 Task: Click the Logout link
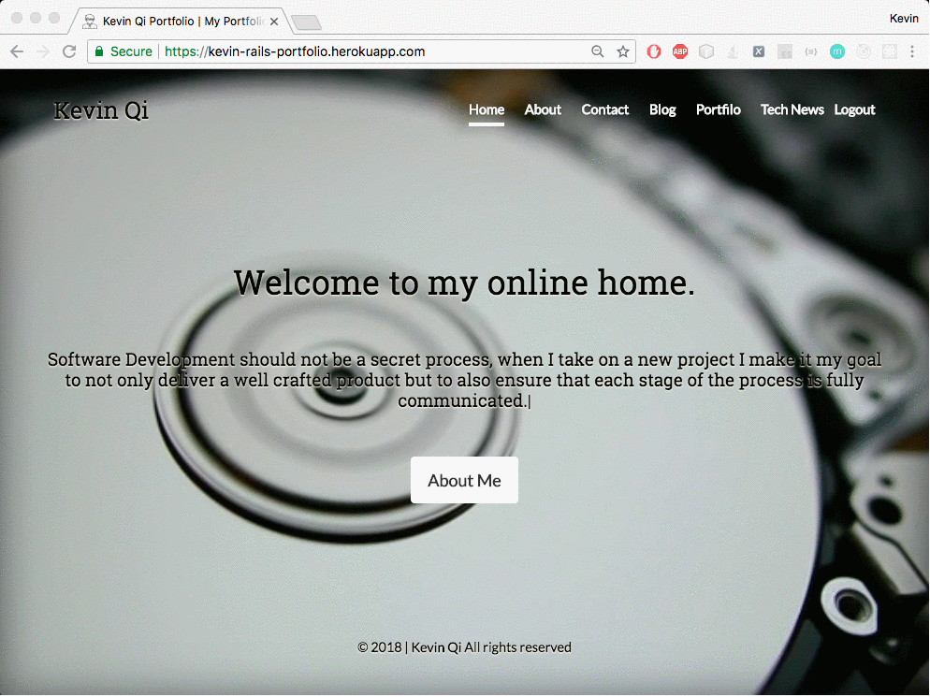click(854, 109)
